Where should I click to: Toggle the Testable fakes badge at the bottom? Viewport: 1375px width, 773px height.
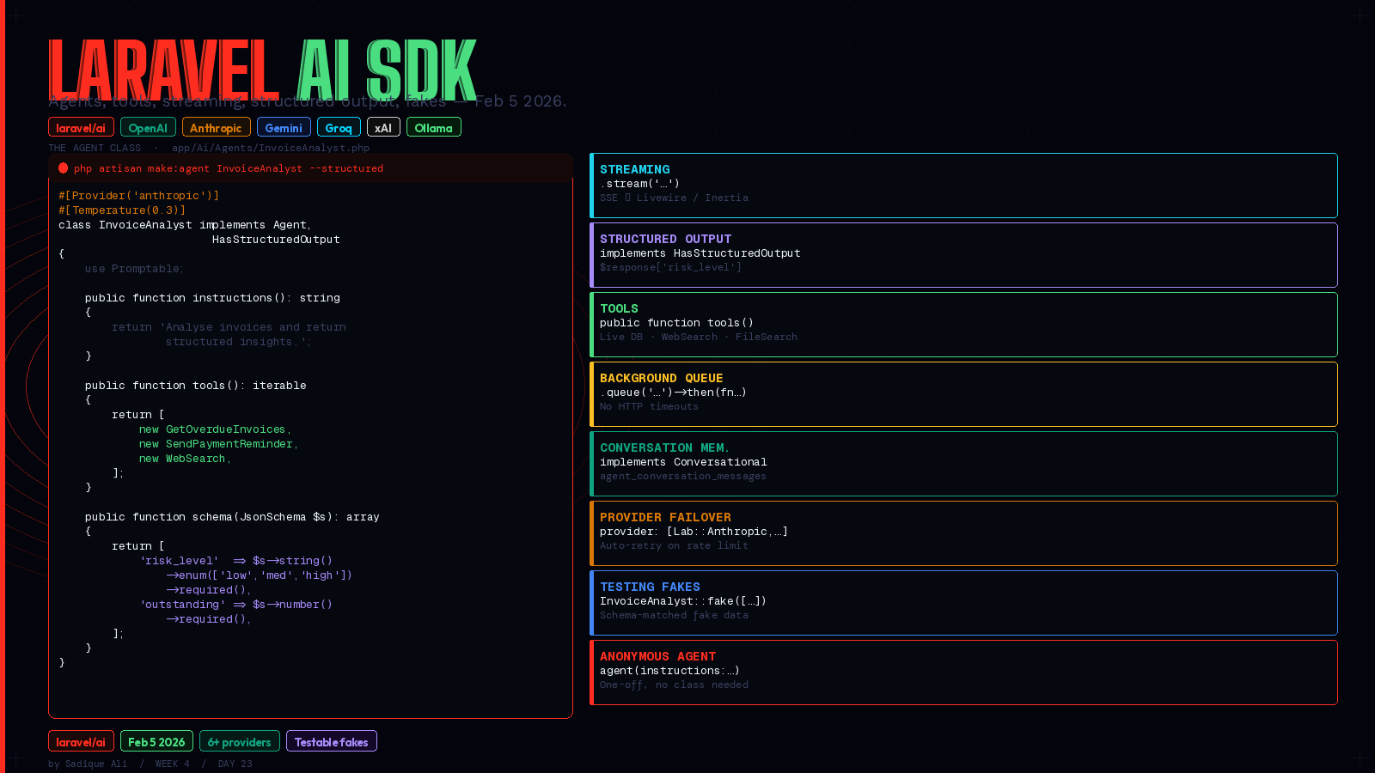pyautogui.click(x=331, y=740)
